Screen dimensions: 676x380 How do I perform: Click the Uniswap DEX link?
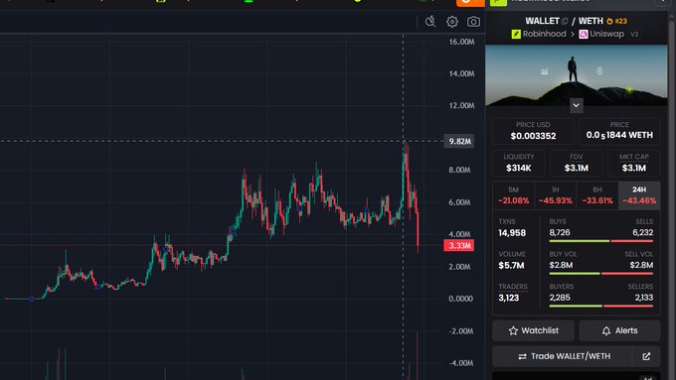pyautogui.click(x=606, y=34)
